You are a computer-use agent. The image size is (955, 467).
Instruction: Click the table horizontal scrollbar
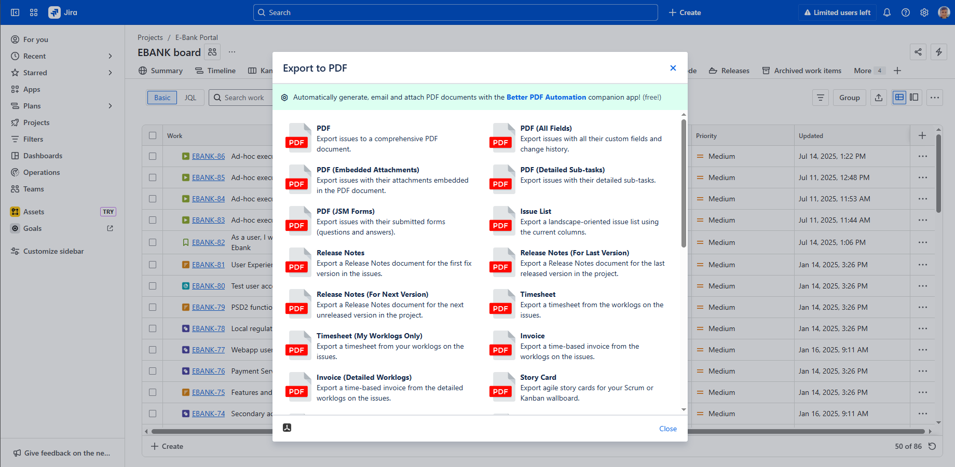538,431
